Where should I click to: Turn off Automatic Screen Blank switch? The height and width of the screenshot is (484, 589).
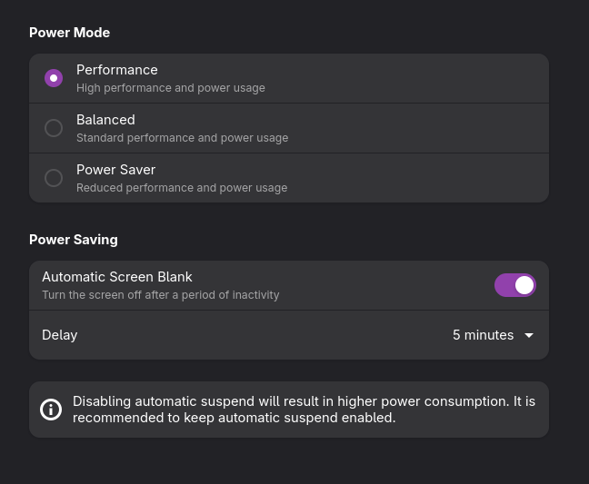pos(514,285)
